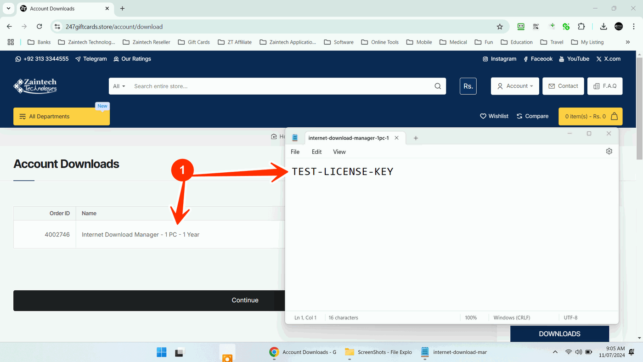643x362 pixels.
Task: Open the All Departments menu
Action: click(62, 116)
